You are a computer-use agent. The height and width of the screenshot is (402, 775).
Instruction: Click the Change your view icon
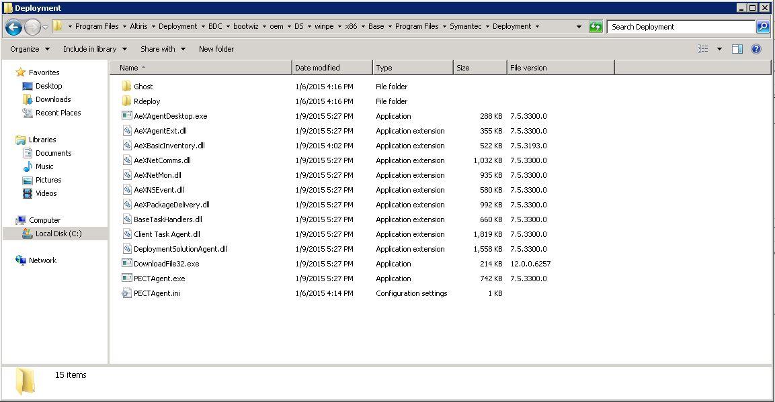(x=703, y=49)
